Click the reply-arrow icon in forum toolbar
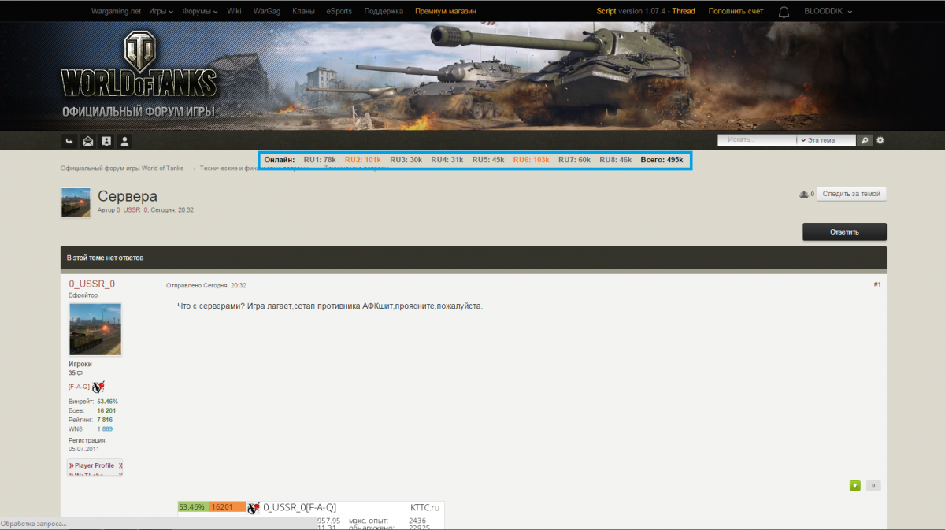 (69, 141)
